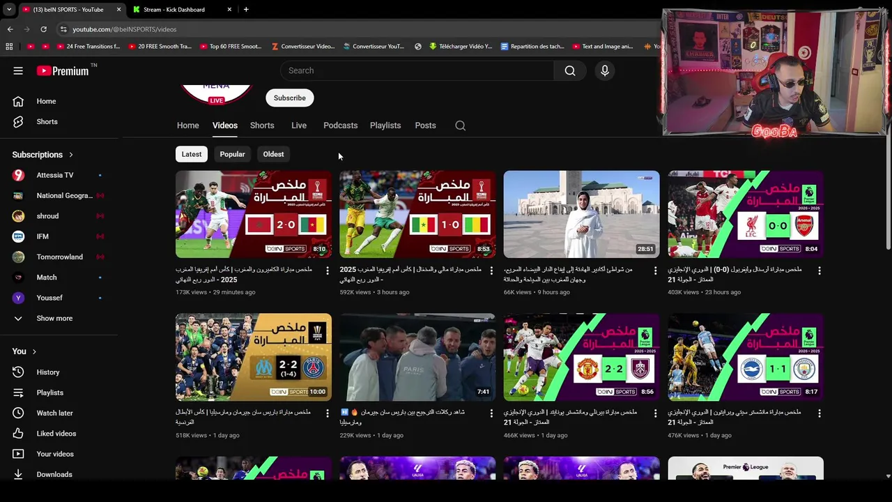Switch to Stream - Kick Dashboard browser tab
The width and height of the screenshot is (892, 502).
tap(181, 10)
